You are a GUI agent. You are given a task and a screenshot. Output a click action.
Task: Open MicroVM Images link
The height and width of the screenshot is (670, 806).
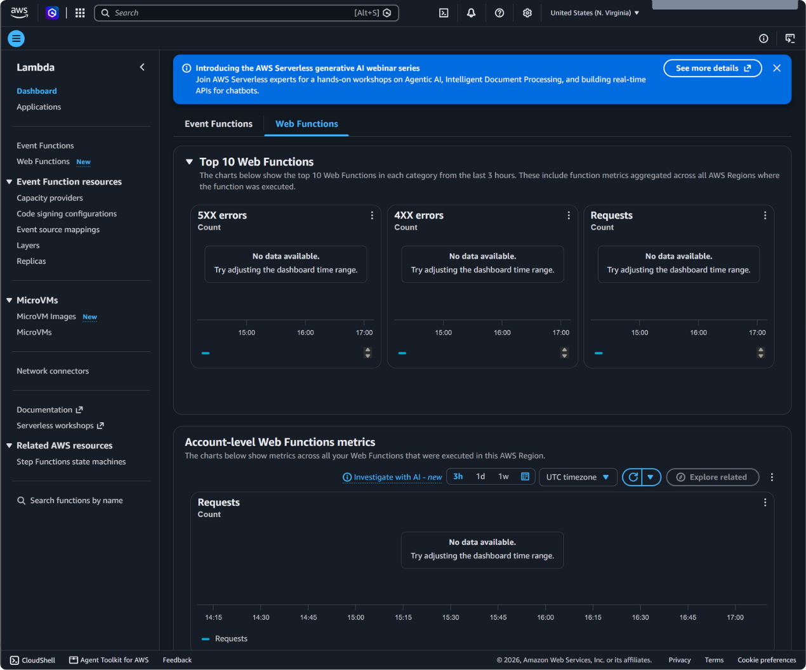[x=46, y=316]
